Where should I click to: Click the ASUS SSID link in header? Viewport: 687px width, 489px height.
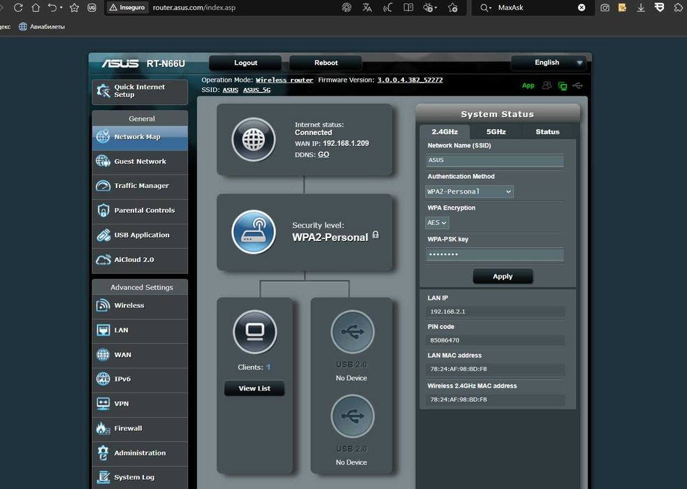pos(231,89)
